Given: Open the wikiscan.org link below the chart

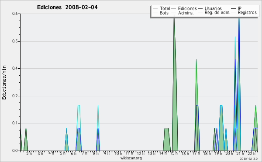Looking at the screenshot, I should [x=131, y=158].
